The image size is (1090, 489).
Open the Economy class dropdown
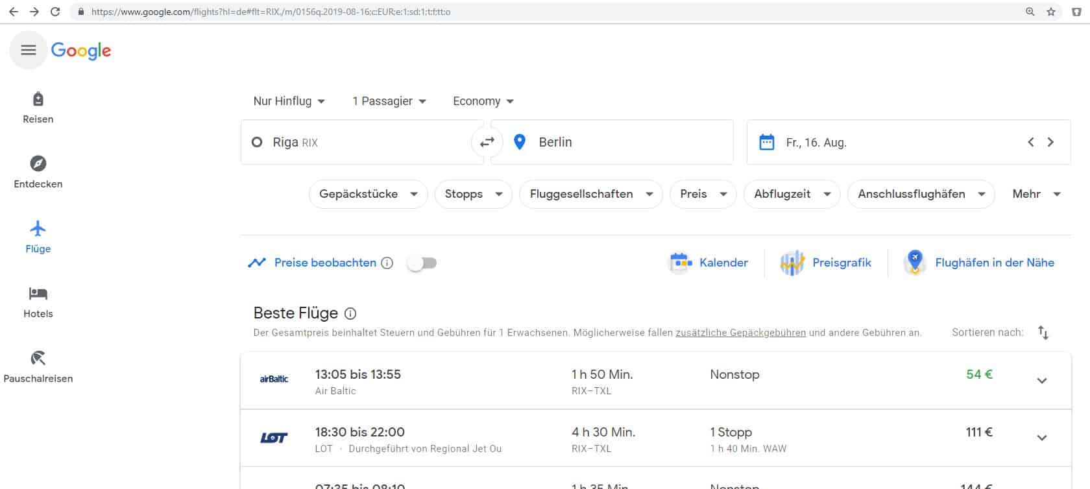tap(483, 101)
